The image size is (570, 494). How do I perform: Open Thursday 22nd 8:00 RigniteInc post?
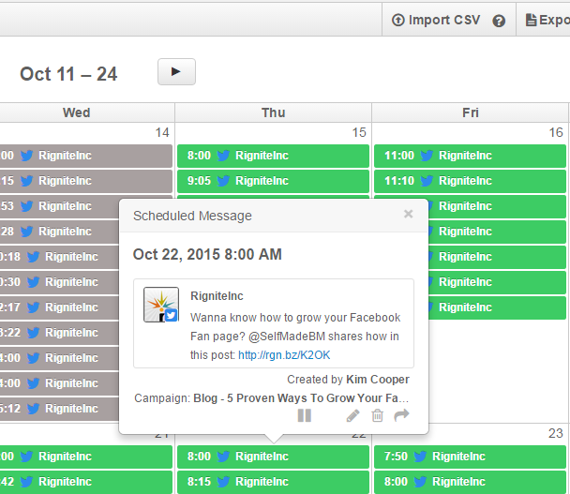[x=273, y=457]
